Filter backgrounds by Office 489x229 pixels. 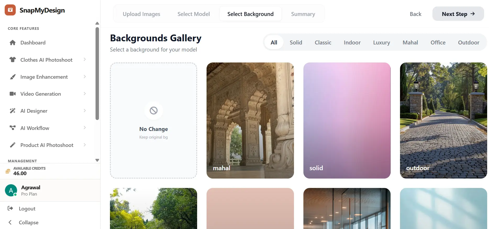438,42
